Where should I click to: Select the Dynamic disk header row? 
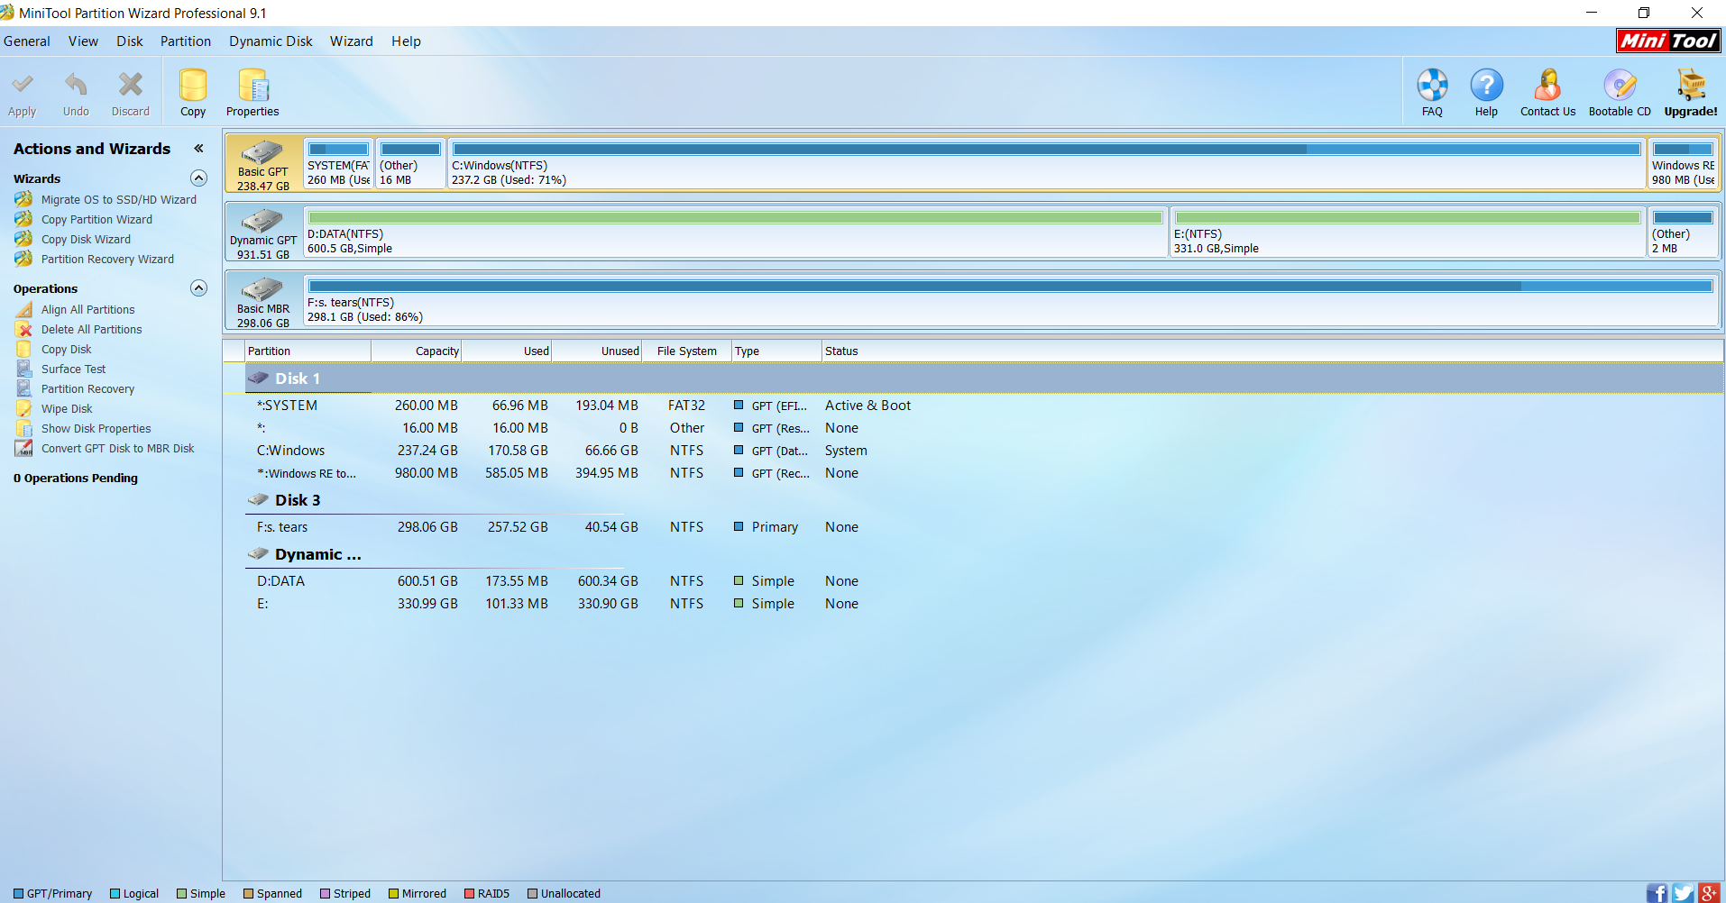(x=983, y=554)
